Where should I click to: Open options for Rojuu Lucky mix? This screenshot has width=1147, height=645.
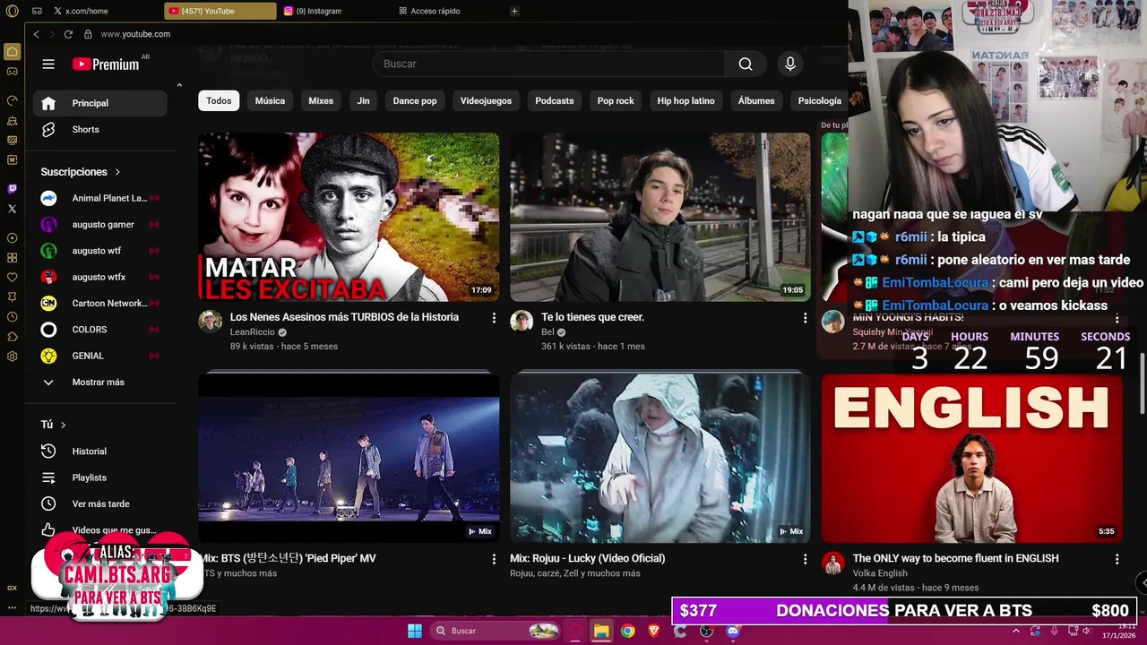(805, 559)
